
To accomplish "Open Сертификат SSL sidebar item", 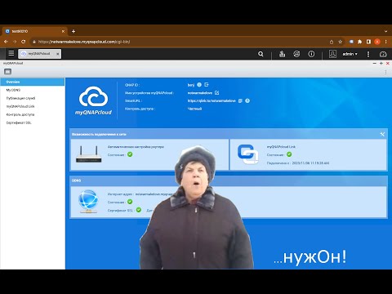I will 33,122.
